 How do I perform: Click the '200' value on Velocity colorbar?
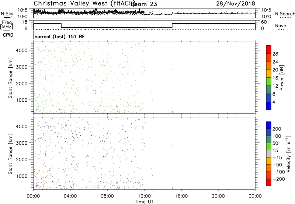[277, 129]
